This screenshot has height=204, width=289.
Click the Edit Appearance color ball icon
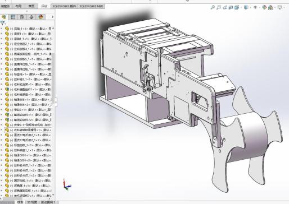click(264, 7)
